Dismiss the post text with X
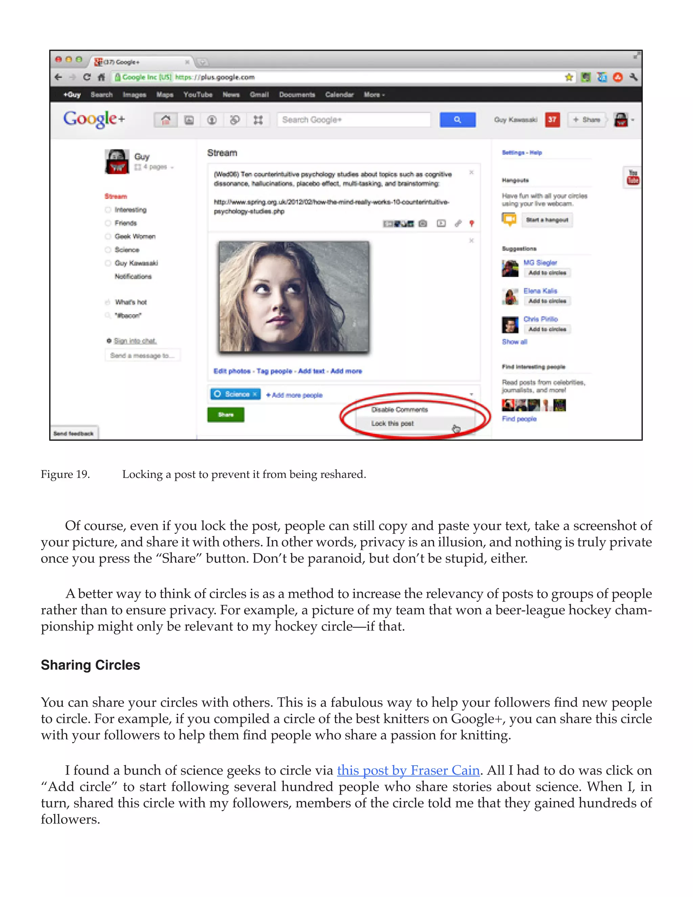Viewport: 693px width, 897px height. tap(471, 172)
